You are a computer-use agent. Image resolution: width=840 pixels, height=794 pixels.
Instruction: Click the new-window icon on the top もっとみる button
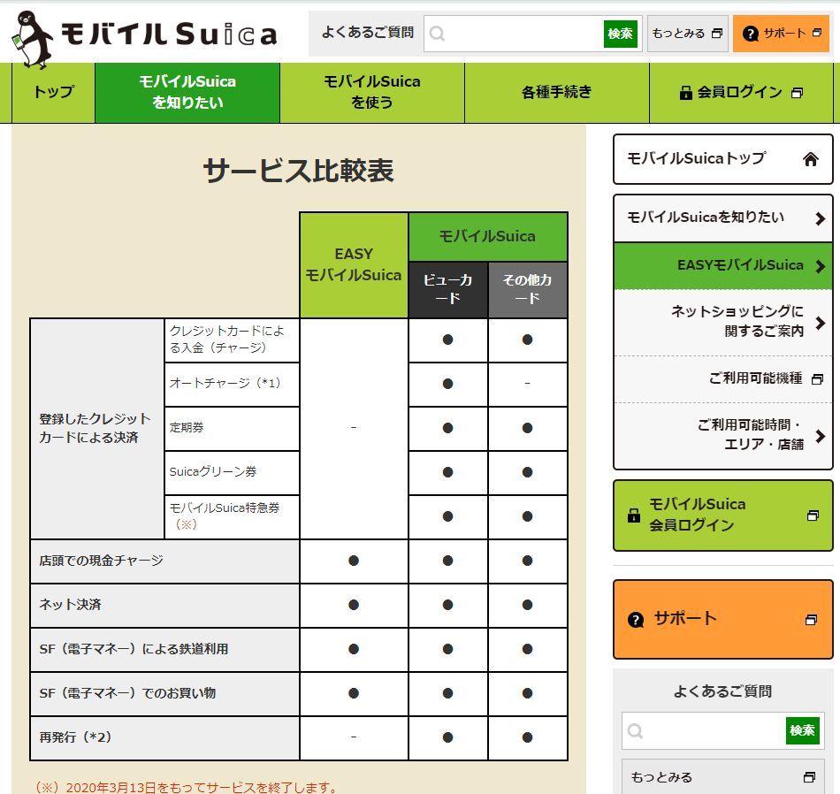pos(717,34)
